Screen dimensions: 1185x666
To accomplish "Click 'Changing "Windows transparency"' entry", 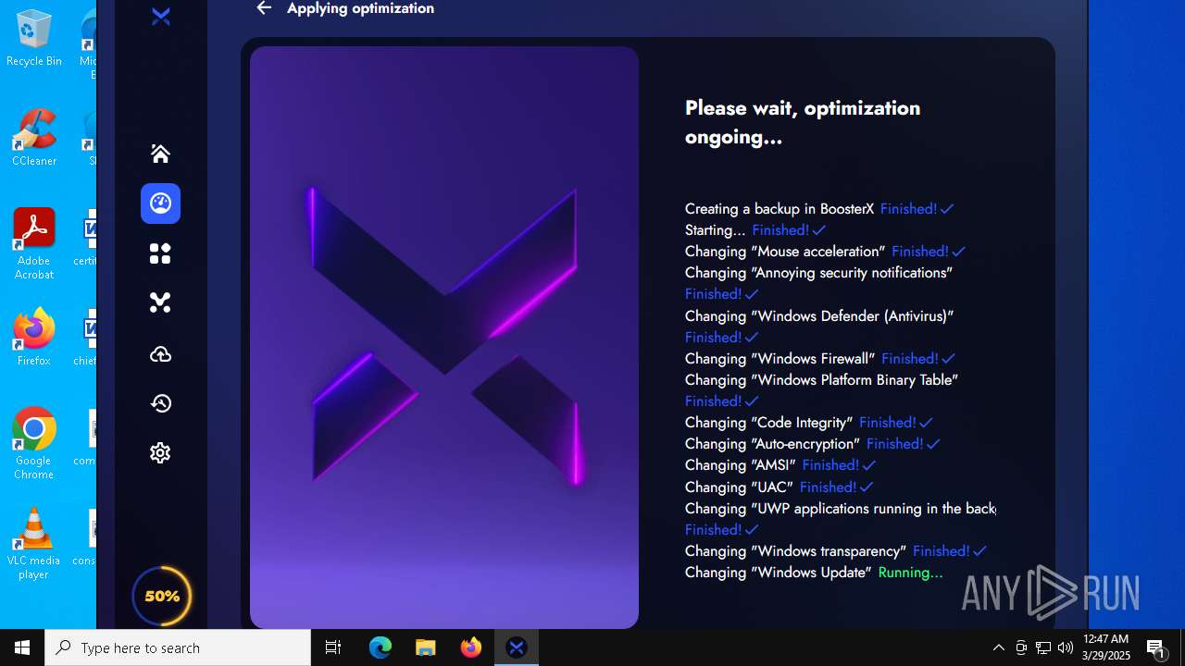I will (x=795, y=551).
